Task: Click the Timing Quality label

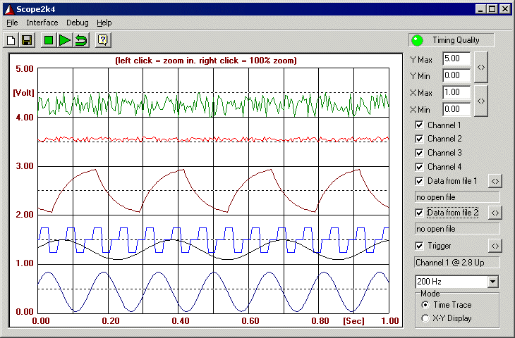Action: pyautogui.click(x=456, y=40)
